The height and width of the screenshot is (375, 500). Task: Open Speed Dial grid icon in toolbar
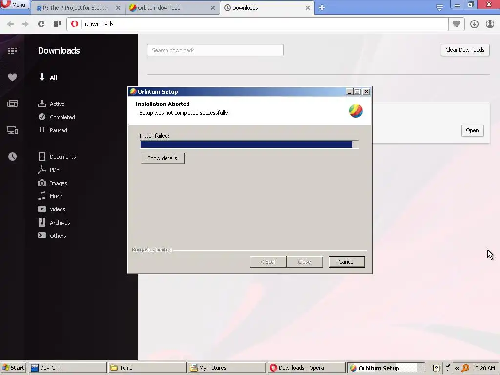click(57, 24)
